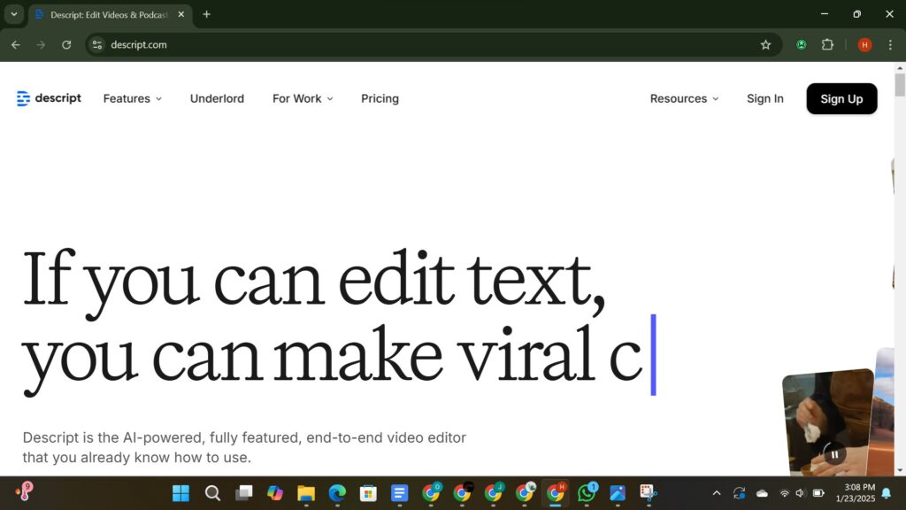The width and height of the screenshot is (906, 510).
Task: Click the volume speaker icon
Action: tap(801, 493)
